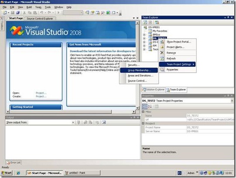The width and height of the screenshot is (236, 178).
Task: Click Refresh icon in Team Explorer toolbar
Action: (145, 22)
